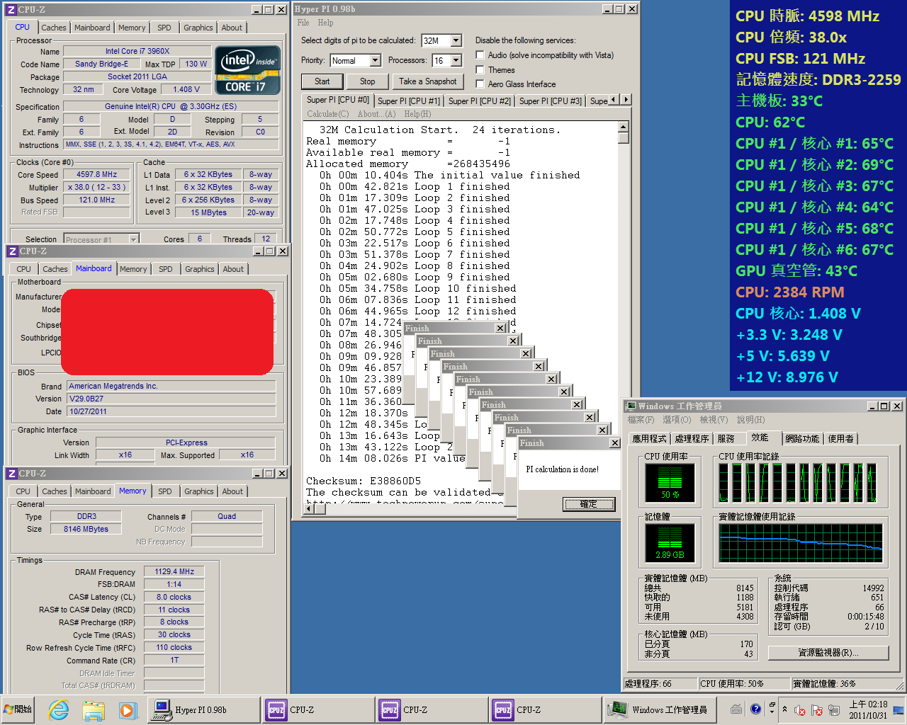Open the 網路功能 tab in Task Manager
Screen dimensions: 907x725
(802, 439)
